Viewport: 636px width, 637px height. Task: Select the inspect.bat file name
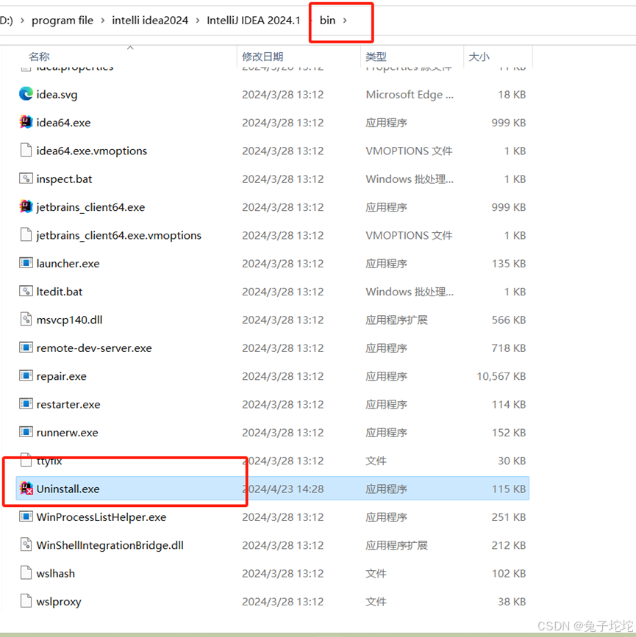pos(64,179)
